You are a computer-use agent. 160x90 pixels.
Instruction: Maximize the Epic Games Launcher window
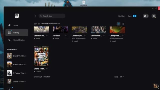156,8
